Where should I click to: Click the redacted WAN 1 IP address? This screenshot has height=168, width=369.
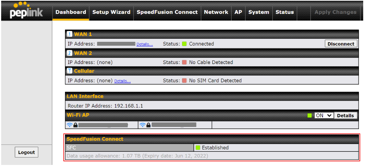(x=116, y=44)
